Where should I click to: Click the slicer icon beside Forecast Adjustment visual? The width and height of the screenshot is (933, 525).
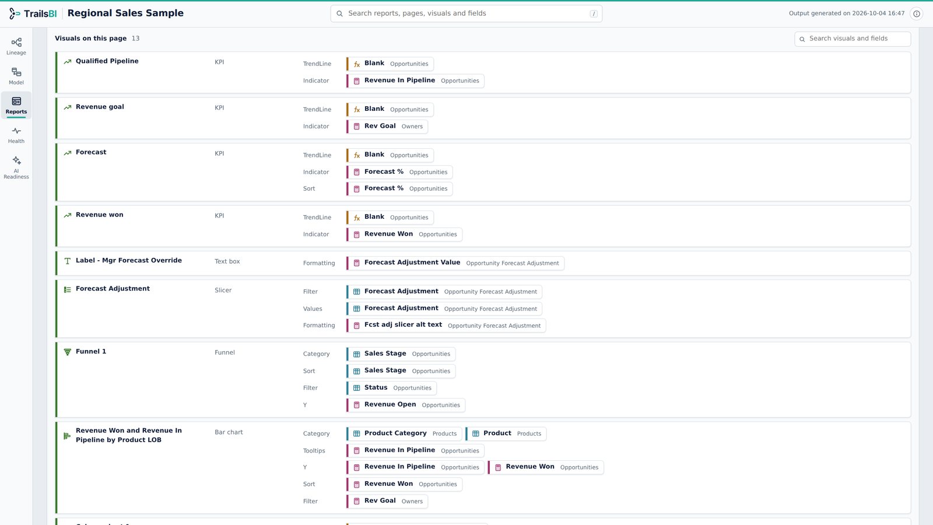pyautogui.click(x=68, y=289)
